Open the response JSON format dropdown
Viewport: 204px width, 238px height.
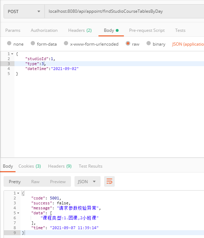(88, 181)
